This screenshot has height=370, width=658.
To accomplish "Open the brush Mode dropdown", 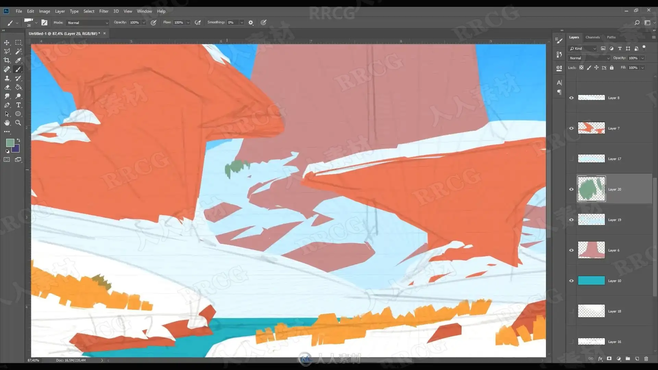I will 87,23.
